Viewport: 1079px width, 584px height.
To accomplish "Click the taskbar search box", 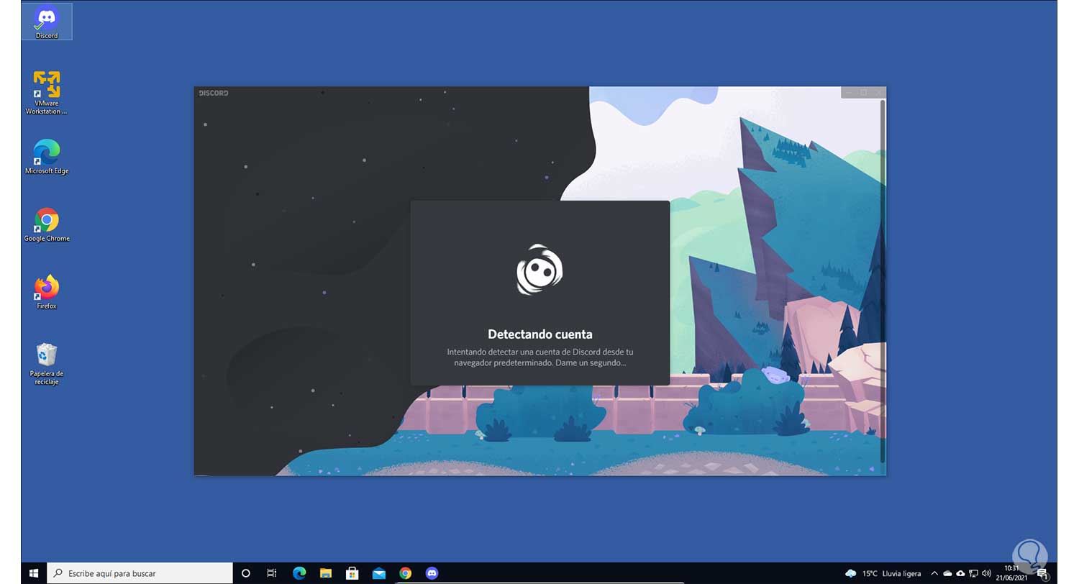I will click(140, 573).
